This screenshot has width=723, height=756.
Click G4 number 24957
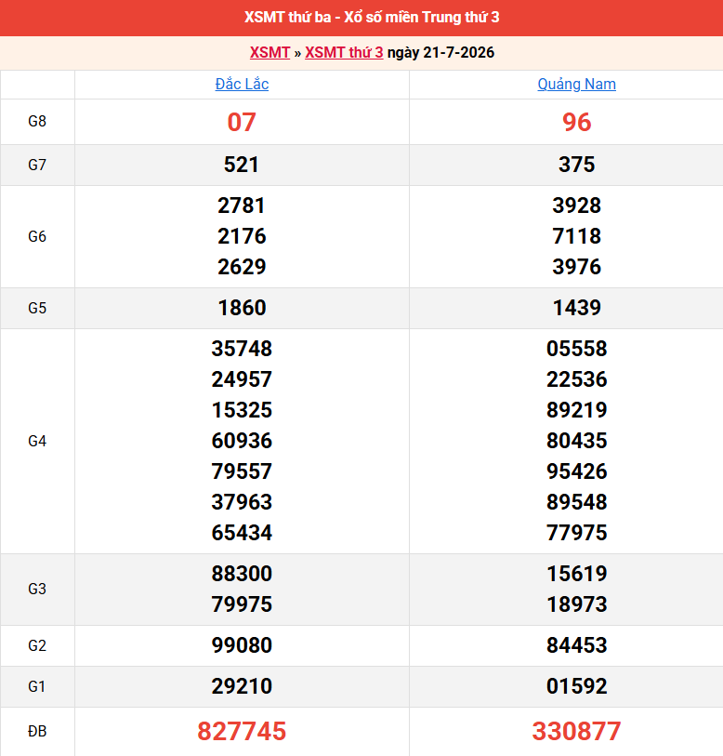click(x=242, y=379)
